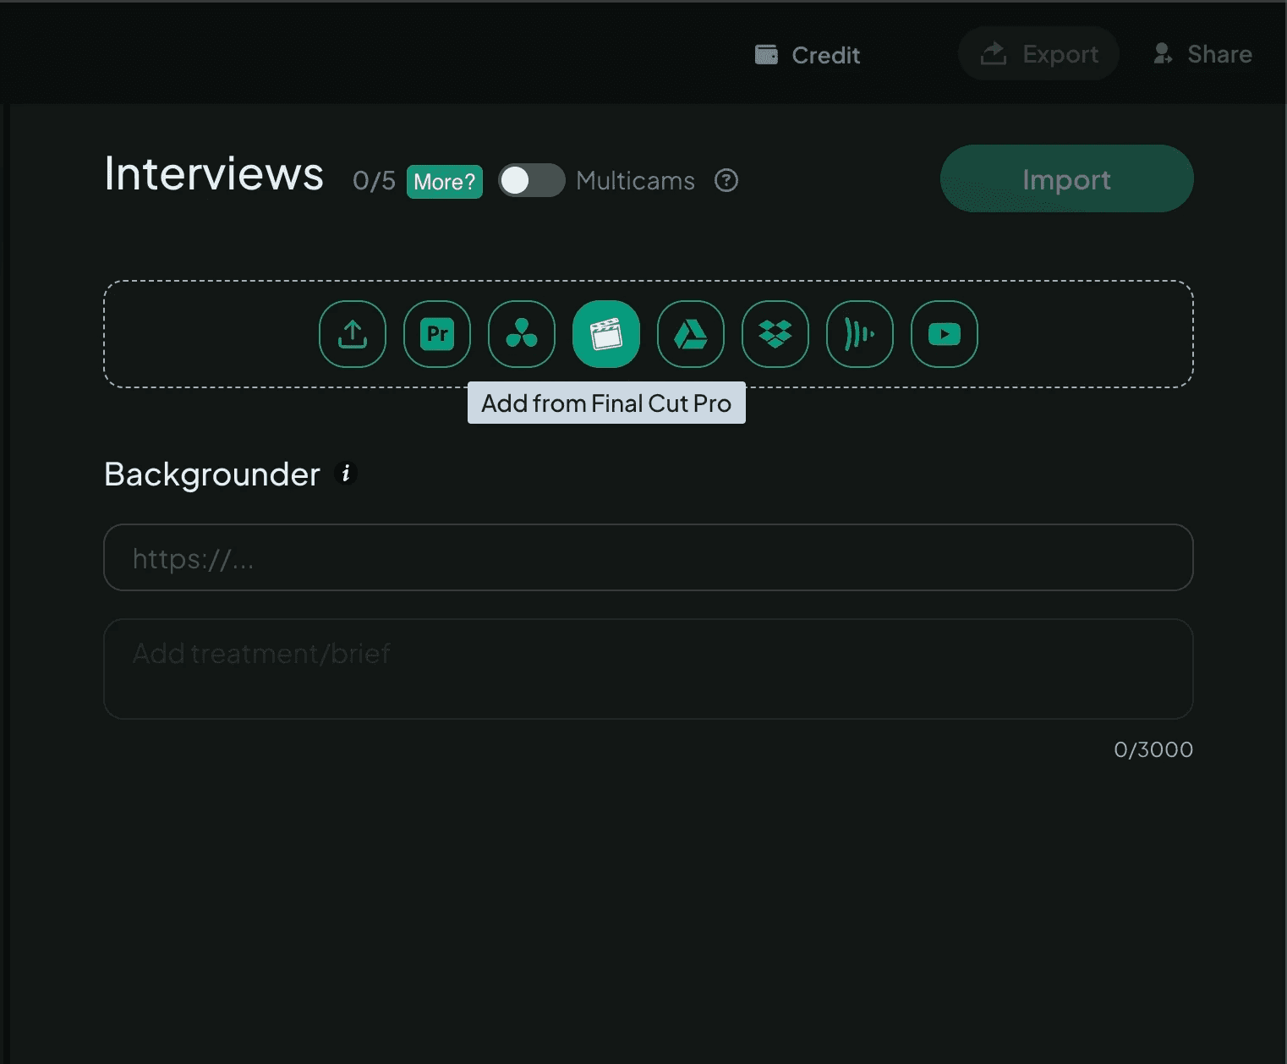
Task: Click the upload file icon
Action: 353,334
